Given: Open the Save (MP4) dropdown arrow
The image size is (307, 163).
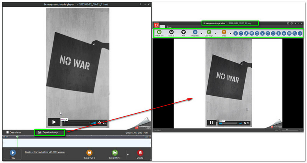Looking at the screenshot, I should [x=128, y=155].
